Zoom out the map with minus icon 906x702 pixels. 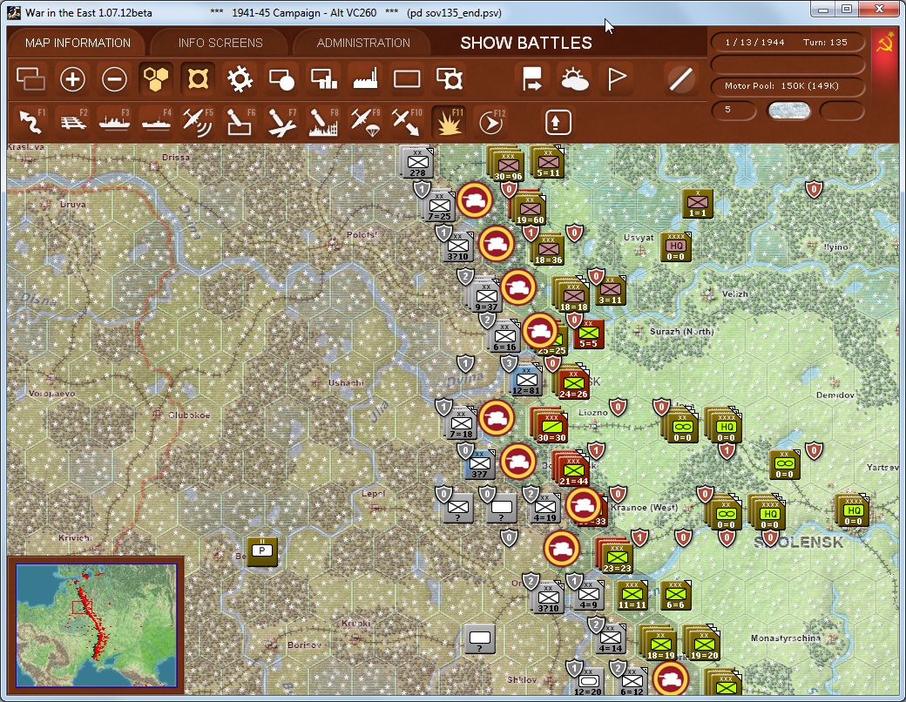click(x=114, y=79)
